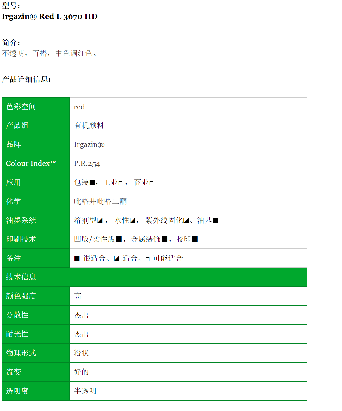
Task: Click the half-filled square after 溶剂型
Action: [x=100, y=220]
